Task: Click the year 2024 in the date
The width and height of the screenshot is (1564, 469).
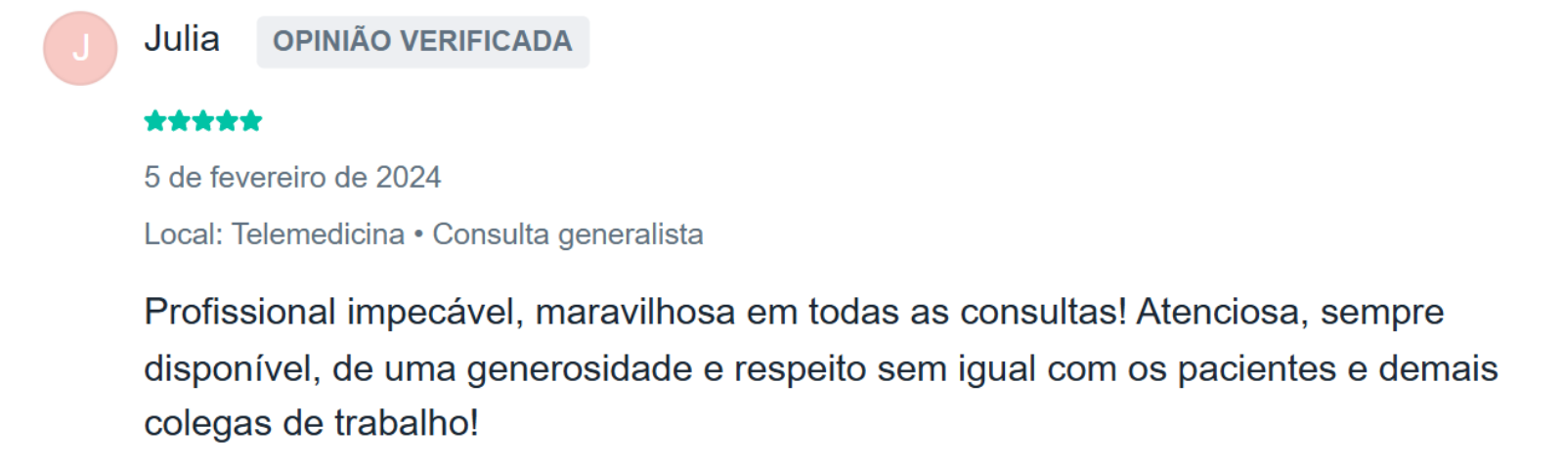Action: coord(409,177)
